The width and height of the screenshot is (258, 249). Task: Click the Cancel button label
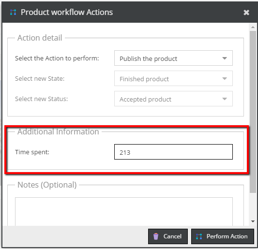pyautogui.click(x=172, y=236)
